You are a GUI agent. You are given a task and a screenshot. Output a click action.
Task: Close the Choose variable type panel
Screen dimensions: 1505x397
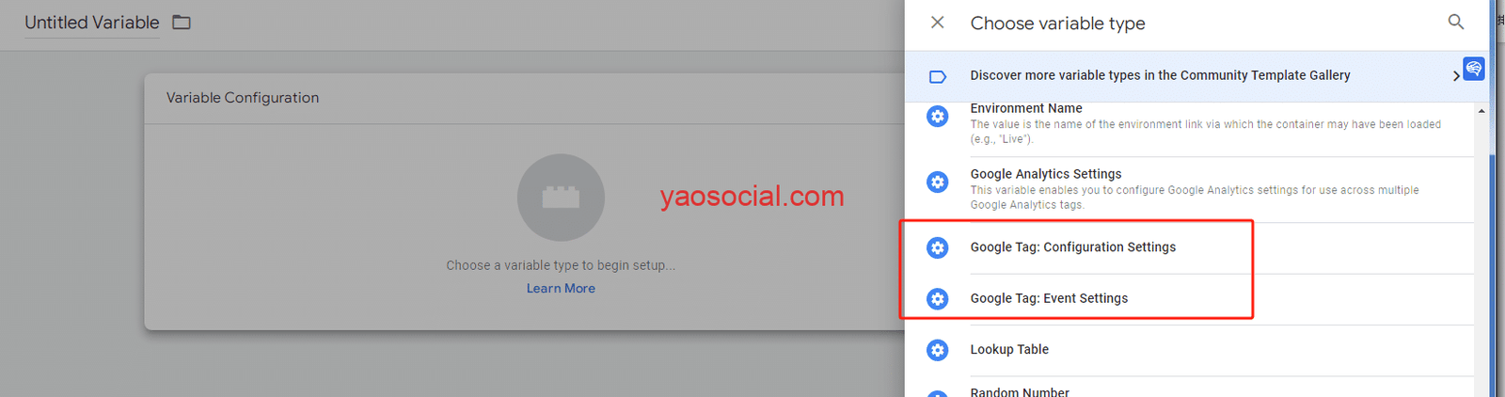[x=937, y=23]
